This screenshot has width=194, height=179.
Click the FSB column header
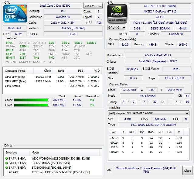(x=76, y=71)
